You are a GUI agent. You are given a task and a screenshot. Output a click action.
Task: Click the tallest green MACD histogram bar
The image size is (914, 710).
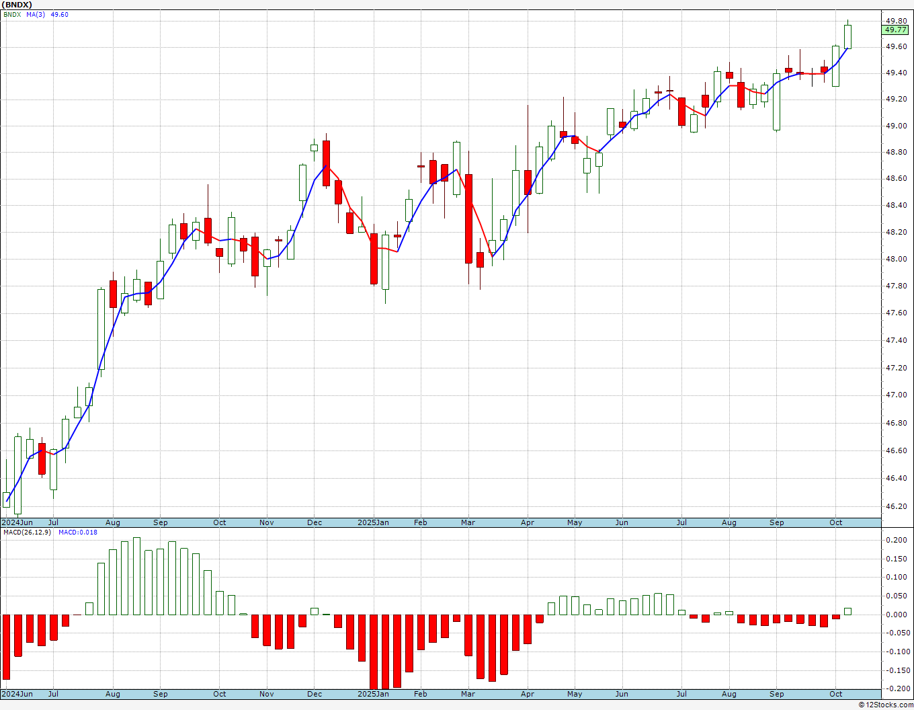(136, 576)
